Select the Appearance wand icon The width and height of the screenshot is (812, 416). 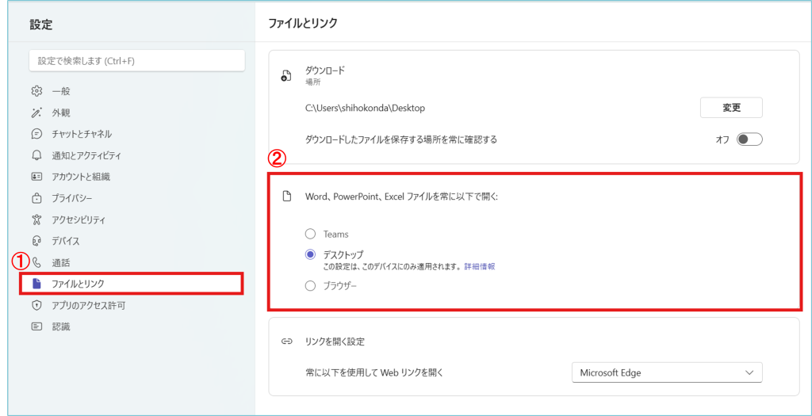click(36, 113)
